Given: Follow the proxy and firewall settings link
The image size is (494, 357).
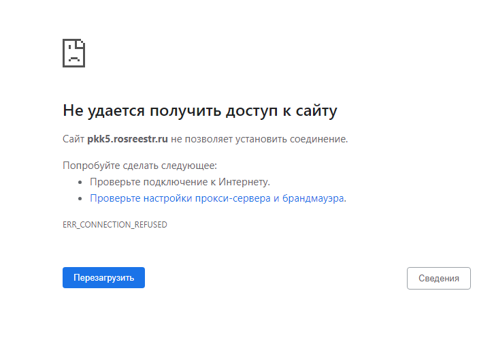Looking at the screenshot, I should coord(217,198).
